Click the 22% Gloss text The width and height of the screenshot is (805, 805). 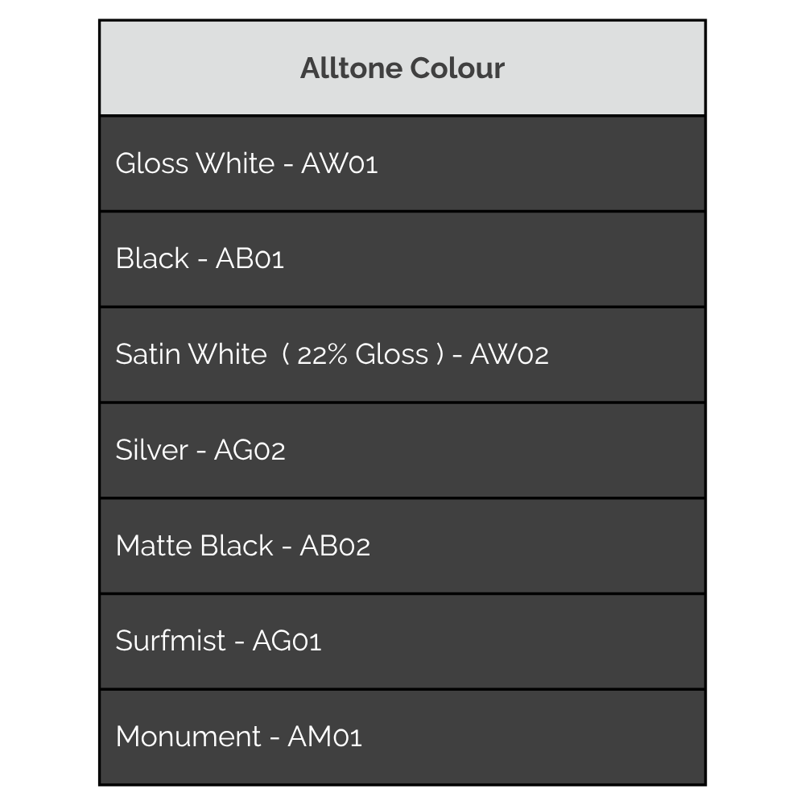(362, 354)
